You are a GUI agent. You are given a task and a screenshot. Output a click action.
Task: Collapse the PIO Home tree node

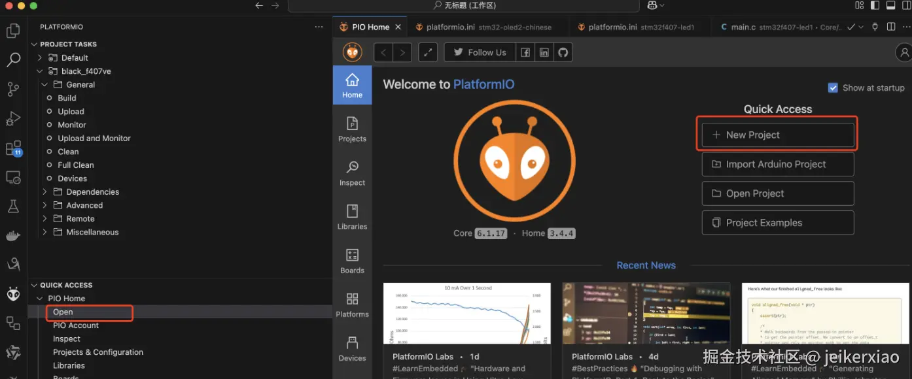41,299
